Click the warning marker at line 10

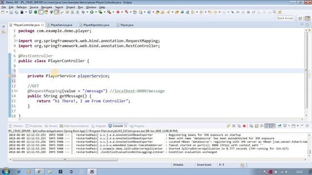pos(10,76)
